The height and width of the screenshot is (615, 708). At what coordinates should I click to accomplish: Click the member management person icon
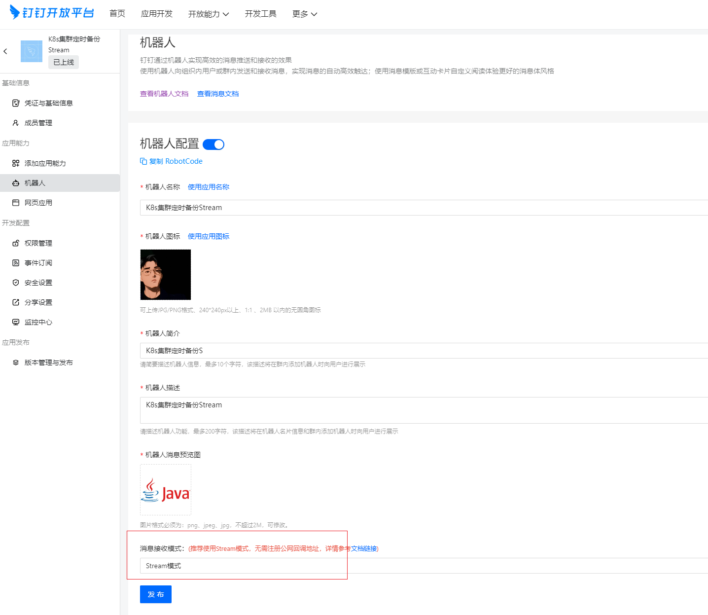click(16, 123)
